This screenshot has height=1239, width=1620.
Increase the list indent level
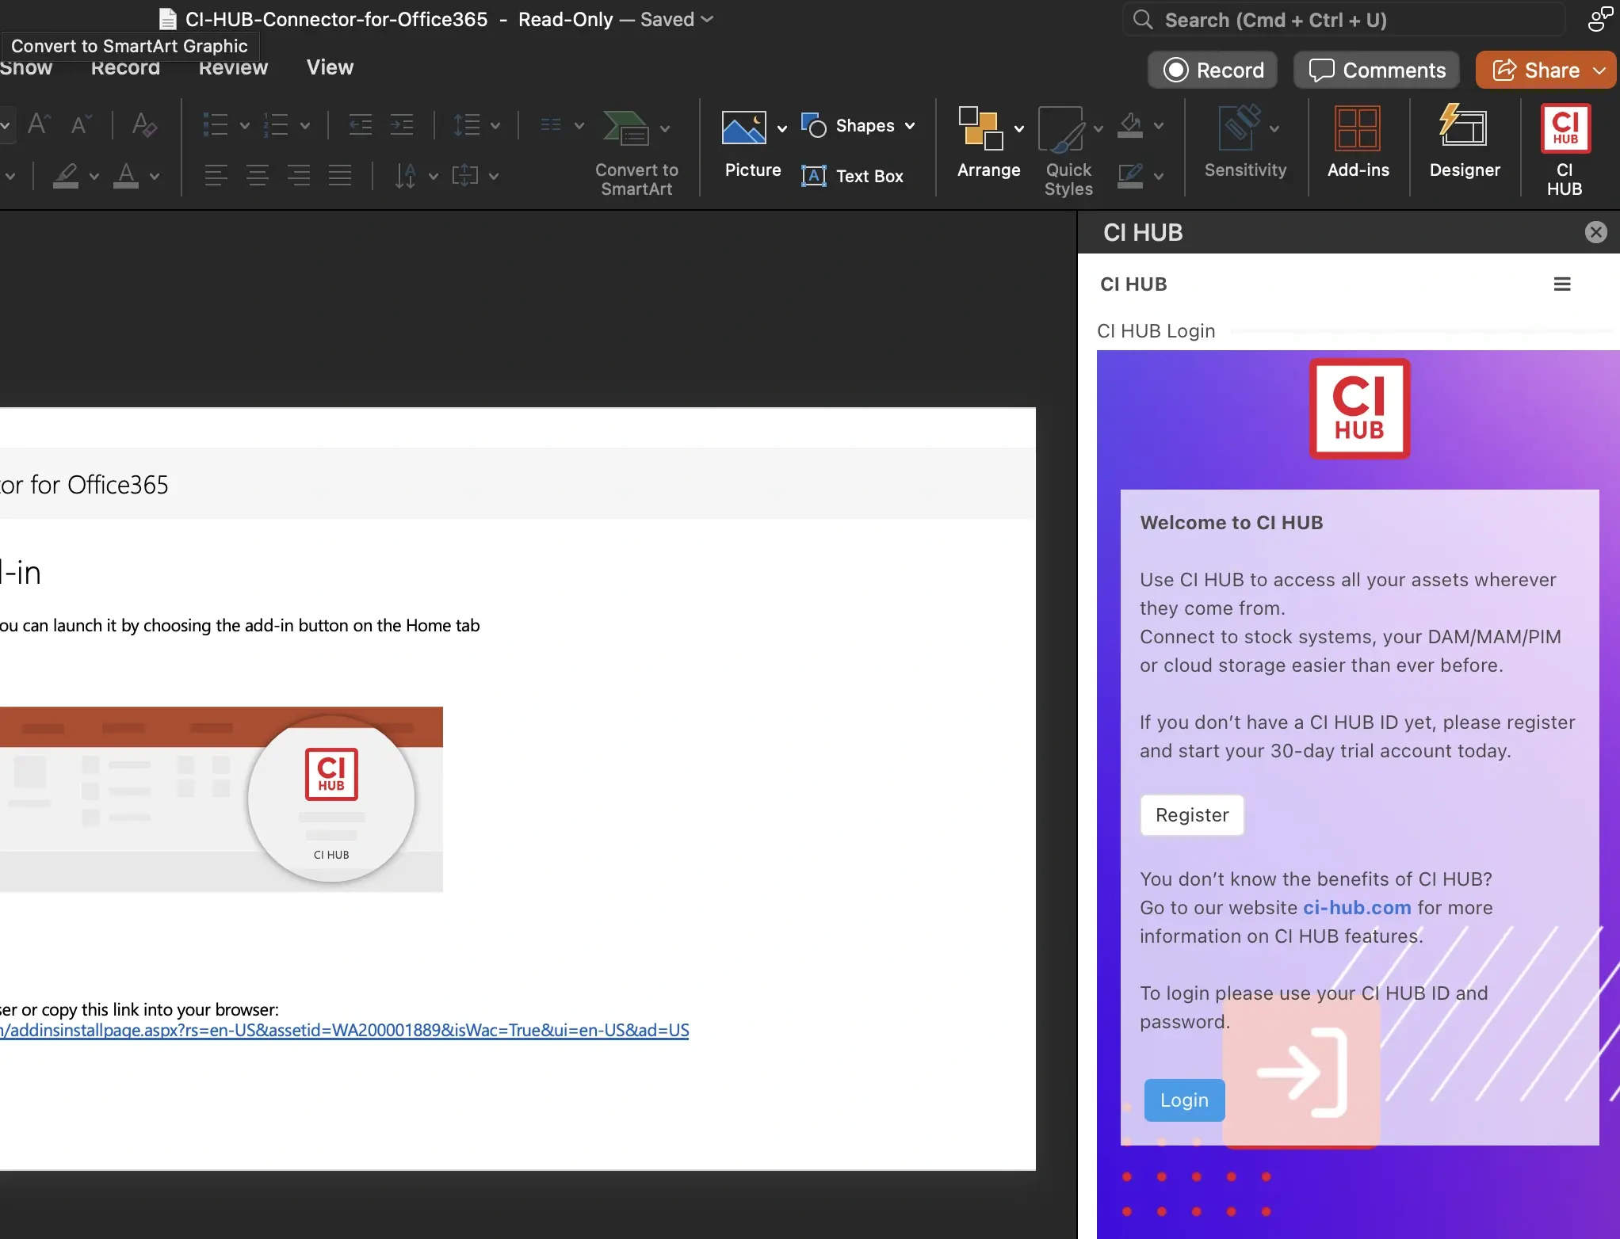click(402, 125)
